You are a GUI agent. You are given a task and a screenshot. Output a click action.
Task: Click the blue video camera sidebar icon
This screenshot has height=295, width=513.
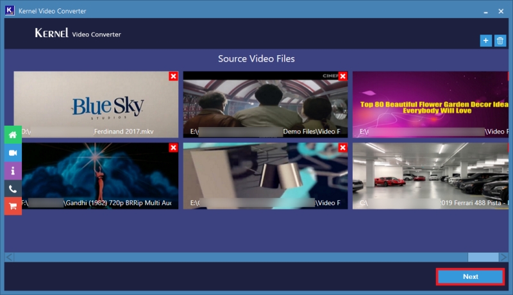(13, 153)
